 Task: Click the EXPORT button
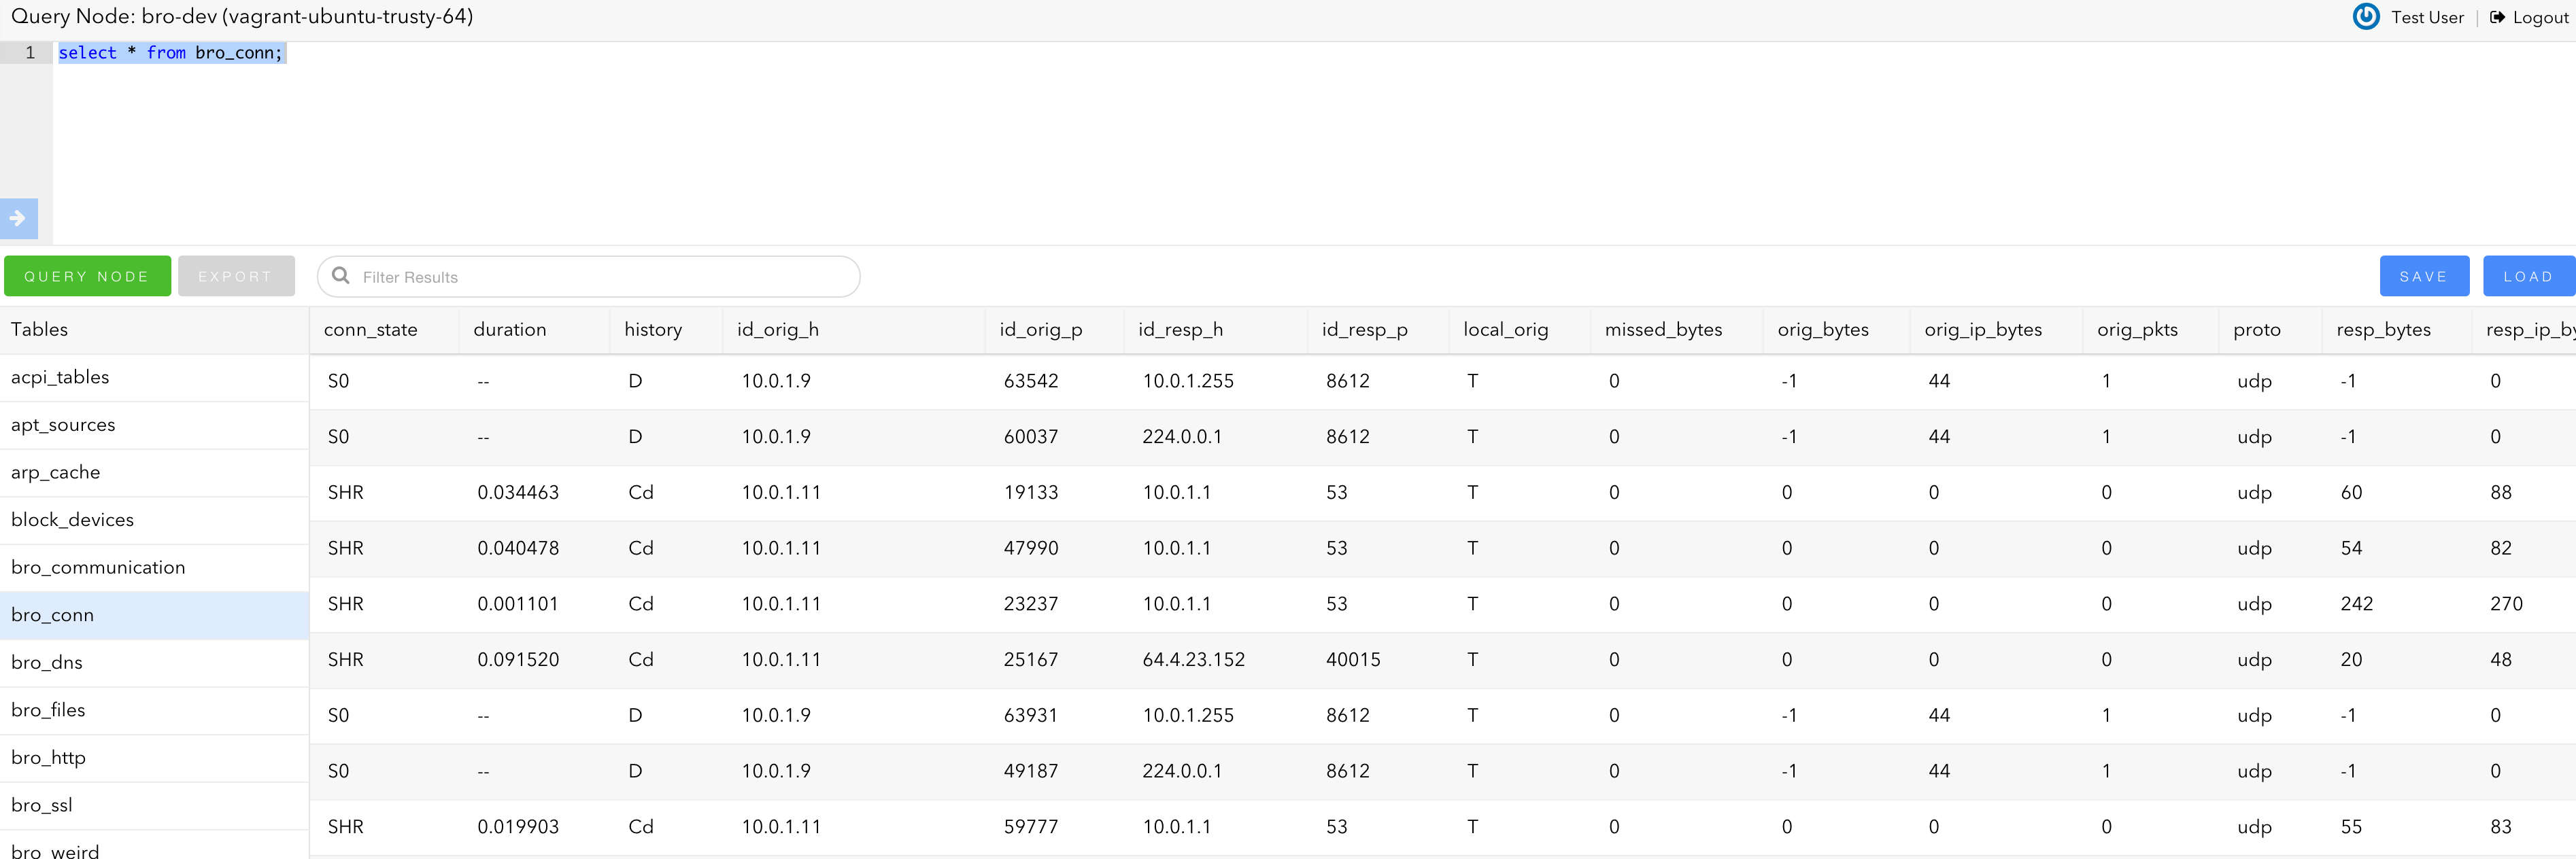tap(236, 276)
